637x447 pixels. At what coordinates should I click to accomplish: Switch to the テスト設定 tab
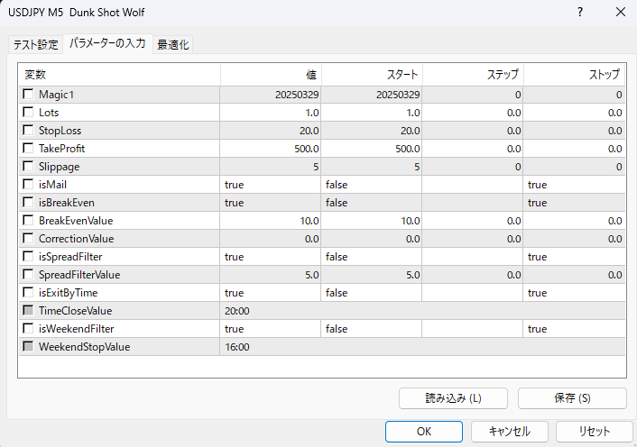(36, 44)
